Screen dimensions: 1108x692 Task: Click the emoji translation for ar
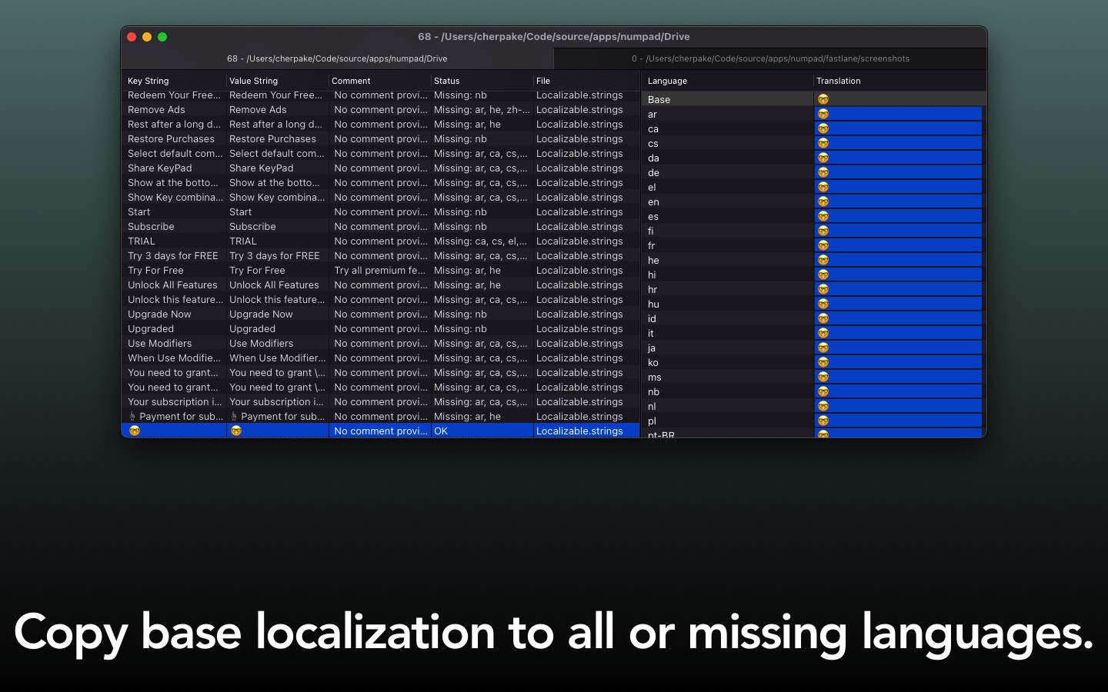(823, 114)
